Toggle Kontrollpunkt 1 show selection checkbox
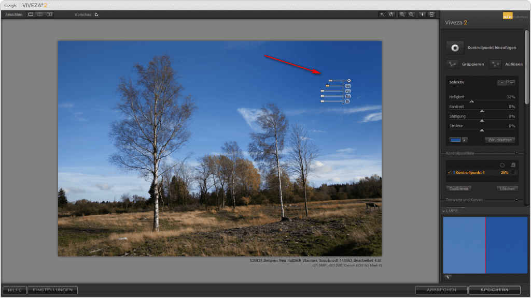Image resolution: width=531 pixels, height=298 pixels. [x=513, y=172]
